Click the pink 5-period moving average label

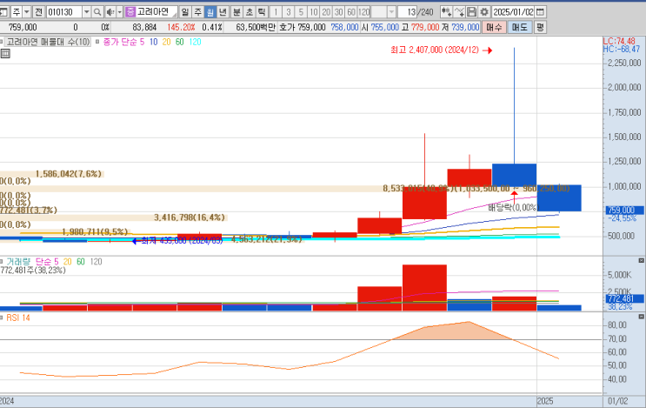141,42
